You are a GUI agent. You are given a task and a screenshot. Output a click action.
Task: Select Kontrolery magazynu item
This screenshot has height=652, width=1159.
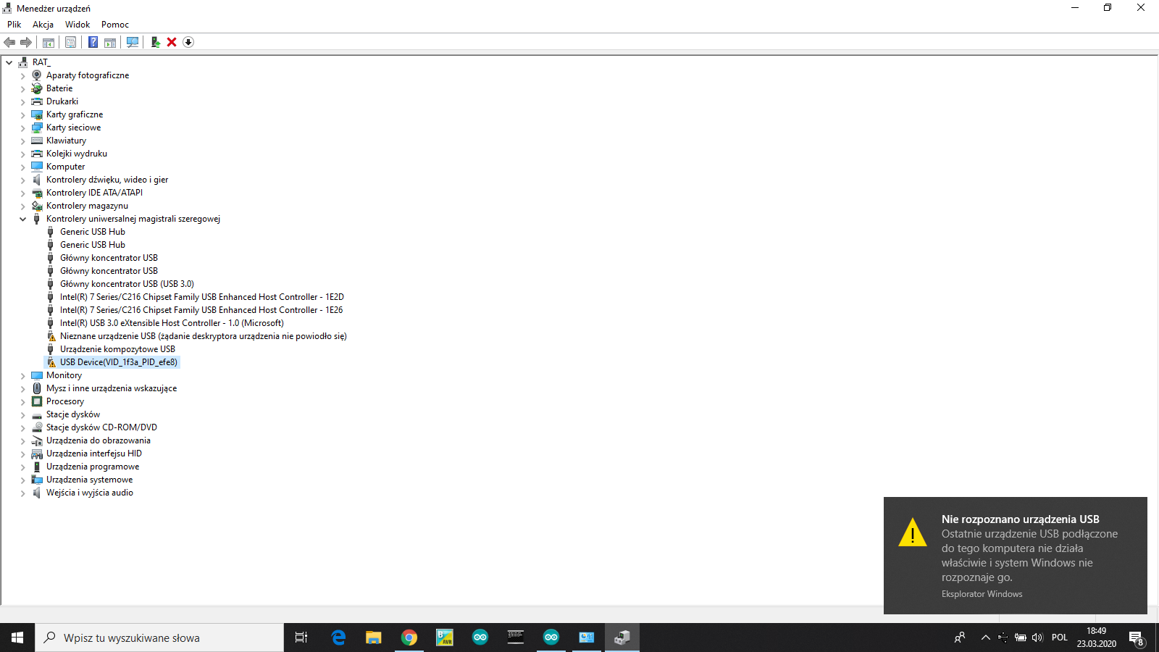click(x=87, y=206)
